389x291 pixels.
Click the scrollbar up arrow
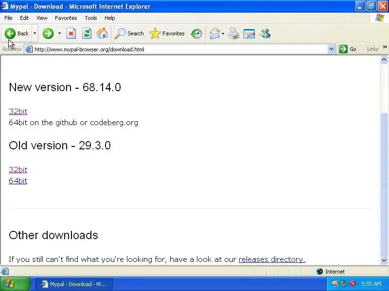384,59
